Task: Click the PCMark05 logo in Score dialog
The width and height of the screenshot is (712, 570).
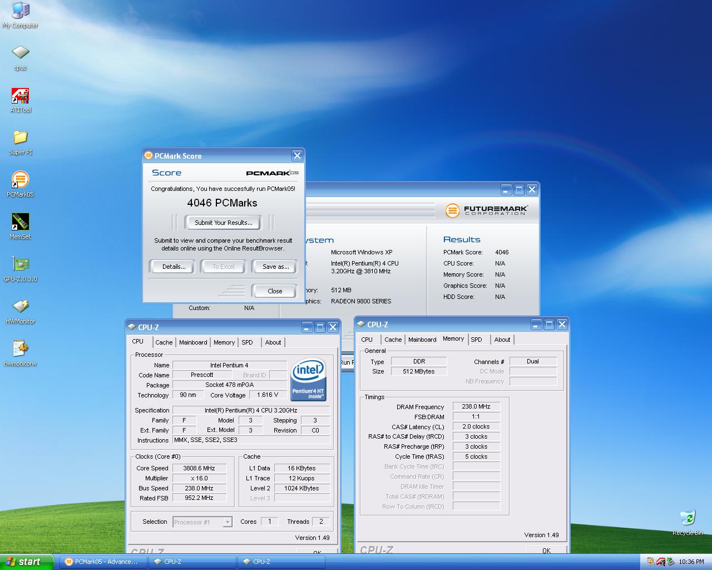Action: click(273, 173)
